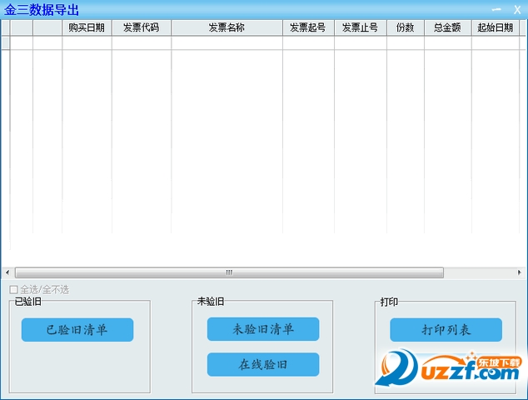Click the 打印列表 print button

[446, 329]
